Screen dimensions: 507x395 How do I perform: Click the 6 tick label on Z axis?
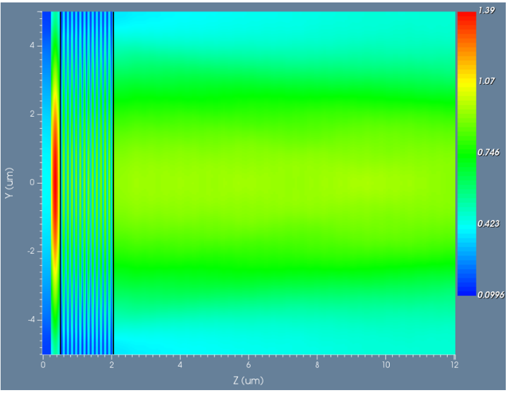248,365
